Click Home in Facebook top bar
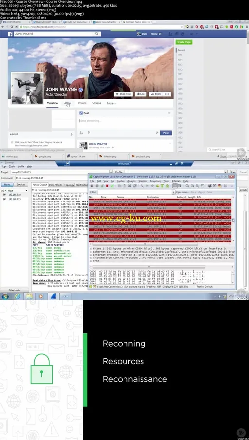Viewport: 249px width, 440px height. (154, 34)
